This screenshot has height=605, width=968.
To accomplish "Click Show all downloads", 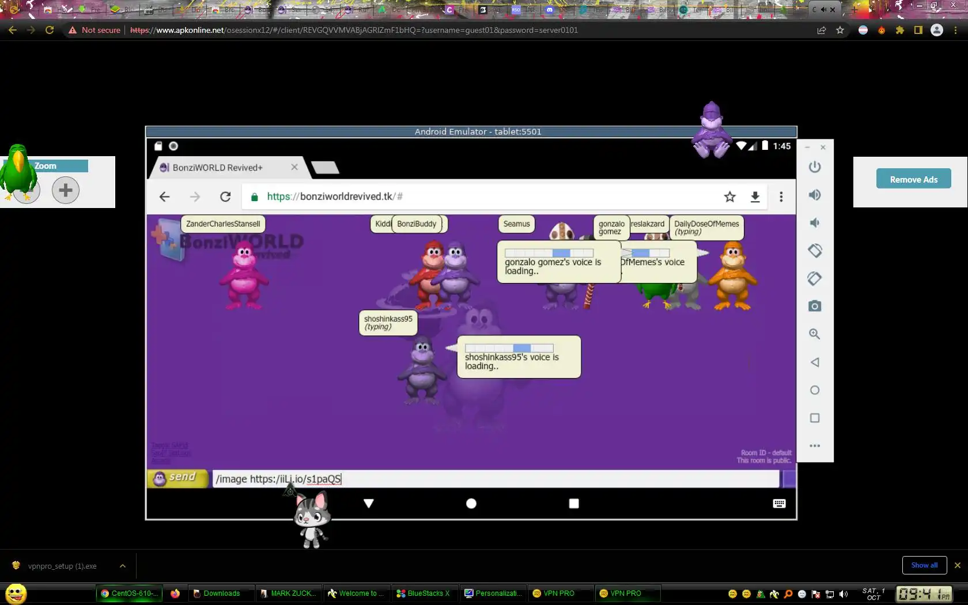I will tap(924, 565).
